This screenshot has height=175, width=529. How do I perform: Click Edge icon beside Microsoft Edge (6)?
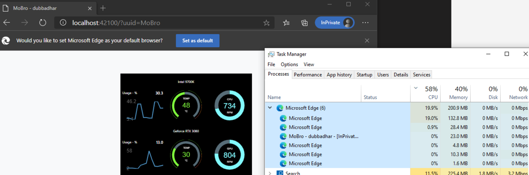(x=279, y=108)
